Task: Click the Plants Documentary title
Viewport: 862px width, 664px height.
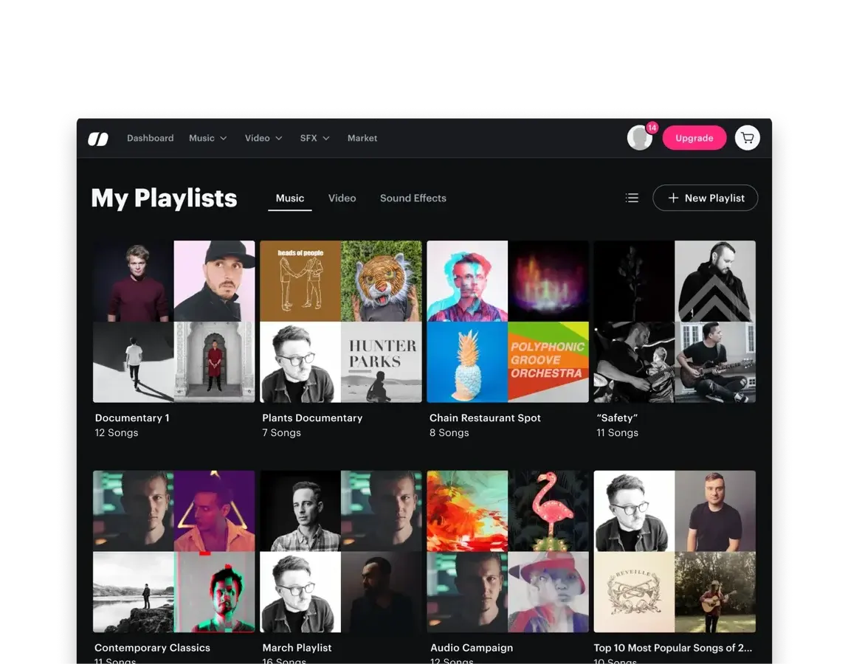Action: click(312, 418)
